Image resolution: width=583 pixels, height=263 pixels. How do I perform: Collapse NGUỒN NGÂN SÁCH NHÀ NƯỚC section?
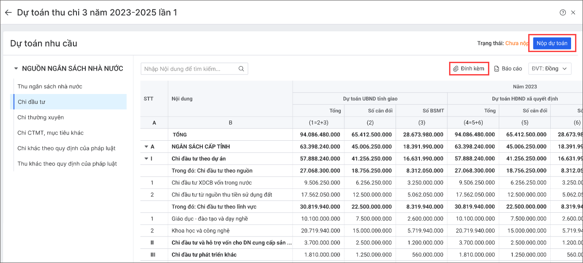tap(16, 69)
